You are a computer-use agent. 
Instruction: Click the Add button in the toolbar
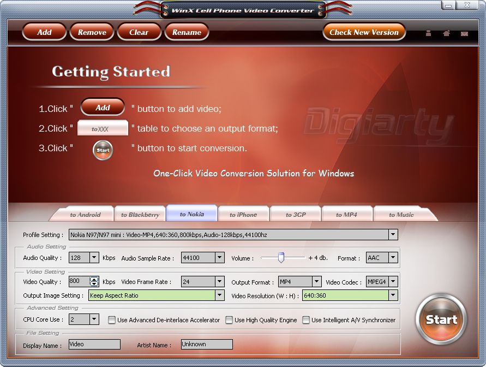44,32
